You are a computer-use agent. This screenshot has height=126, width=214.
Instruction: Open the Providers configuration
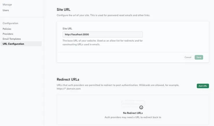[x=8, y=34]
